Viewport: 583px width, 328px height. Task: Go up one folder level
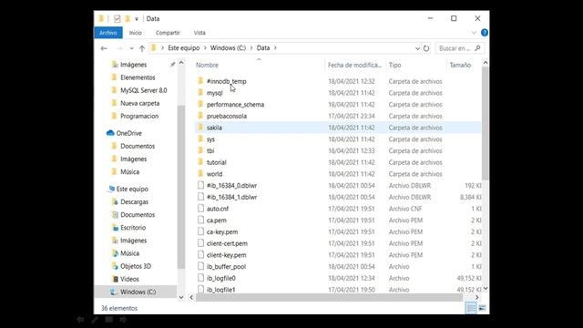pyautogui.click(x=142, y=48)
